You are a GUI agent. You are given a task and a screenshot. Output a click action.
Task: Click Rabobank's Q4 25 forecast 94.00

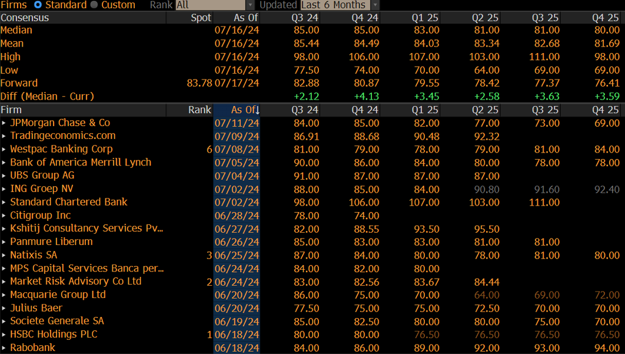click(x=607, y=347)
